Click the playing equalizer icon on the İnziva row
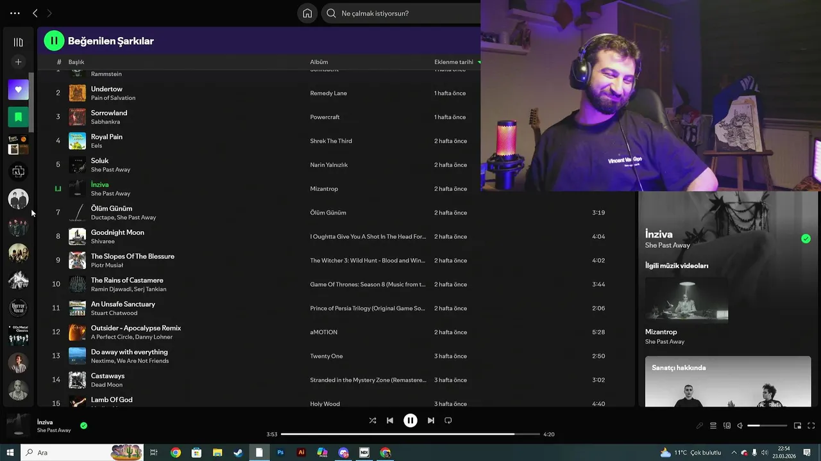821x461 pixels. point(58,189)
